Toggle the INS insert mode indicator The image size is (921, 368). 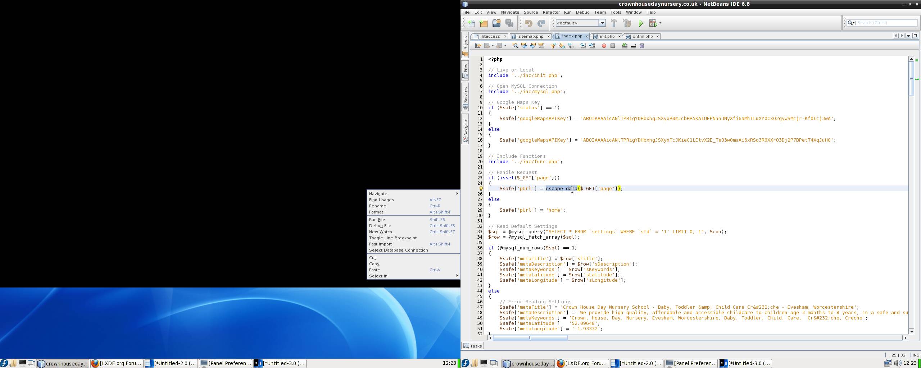point(916,355)
